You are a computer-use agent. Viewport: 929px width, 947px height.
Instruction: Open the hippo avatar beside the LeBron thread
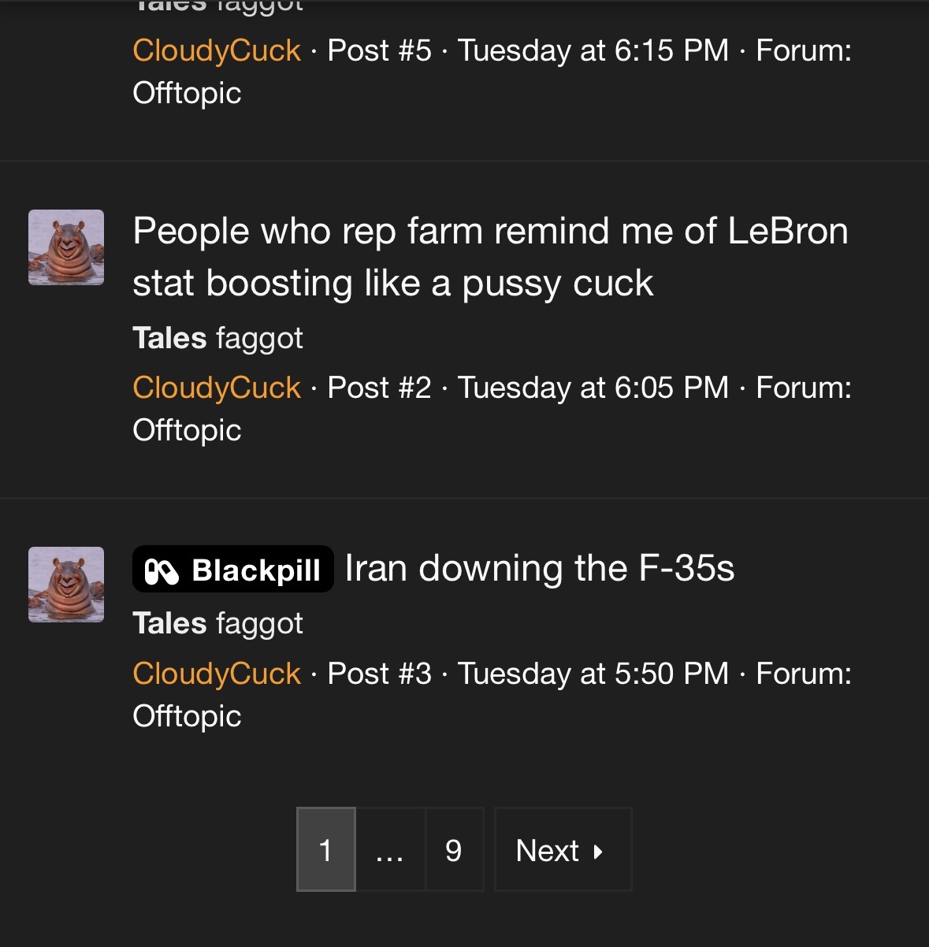66,247
